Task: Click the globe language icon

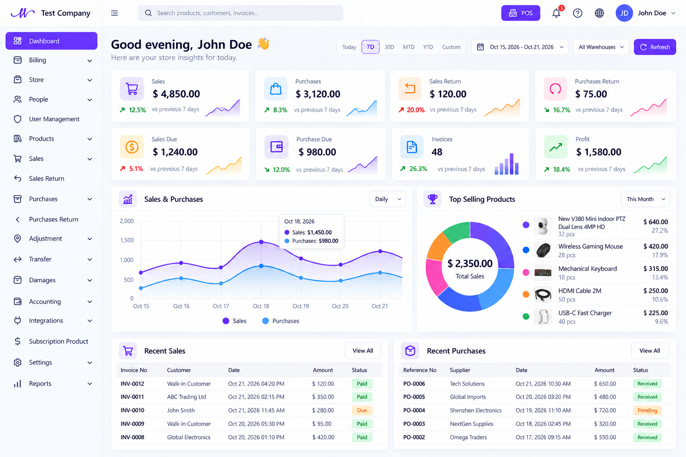Action: click(x=599, y=13)
